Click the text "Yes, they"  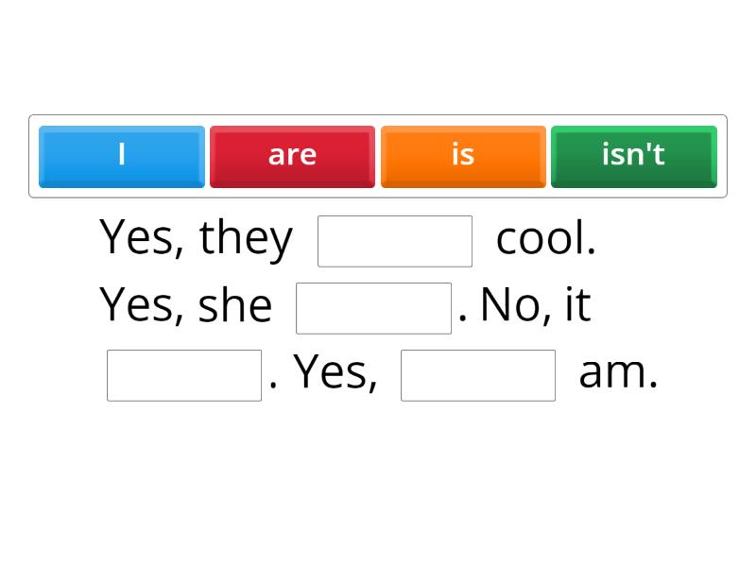[x=197, y=239]
